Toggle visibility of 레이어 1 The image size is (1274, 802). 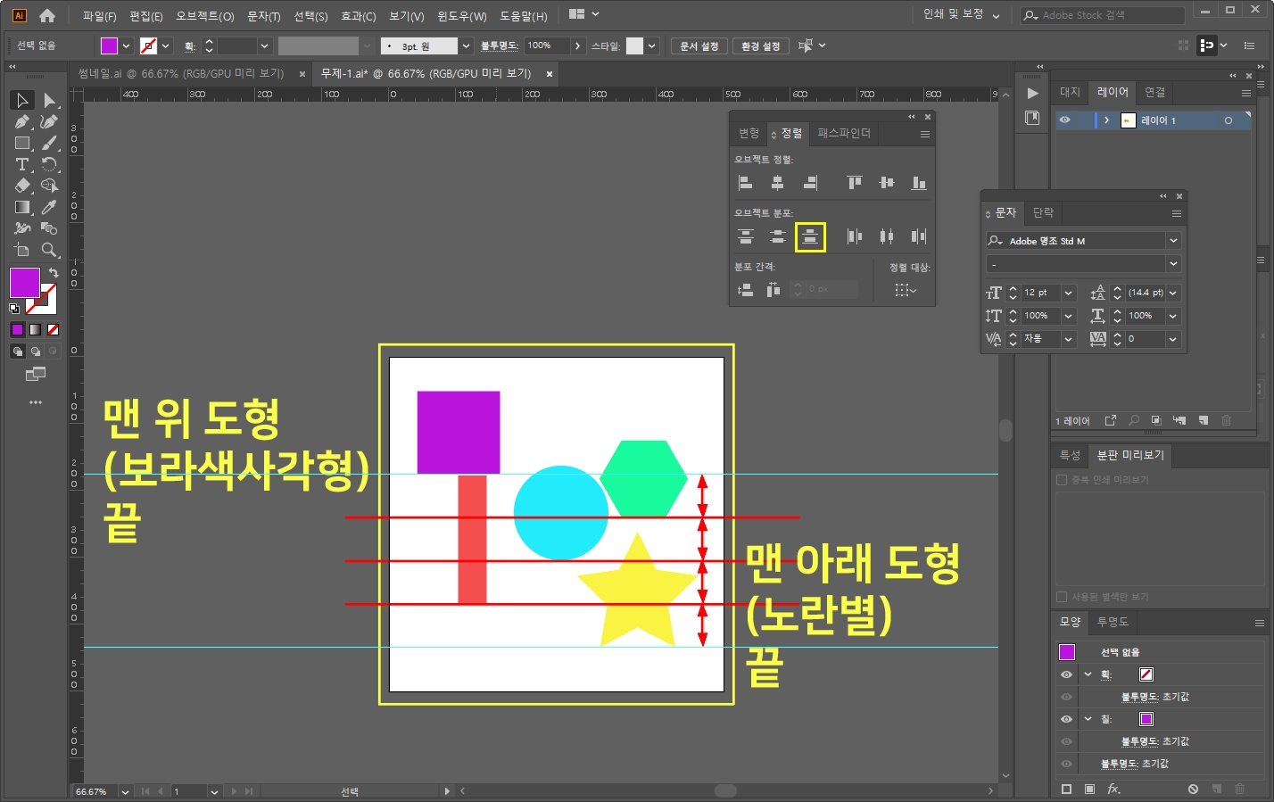(x=1064, y=120)
